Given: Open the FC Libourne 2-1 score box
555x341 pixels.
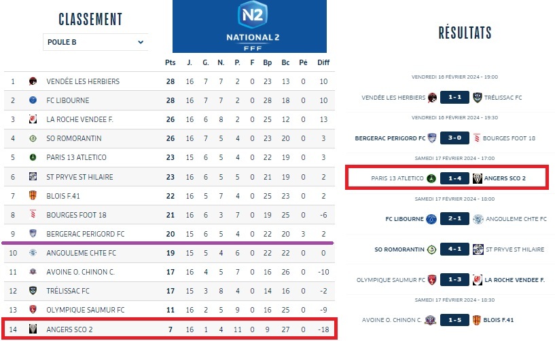Looking at the screenshot, I should click(454, 219).
